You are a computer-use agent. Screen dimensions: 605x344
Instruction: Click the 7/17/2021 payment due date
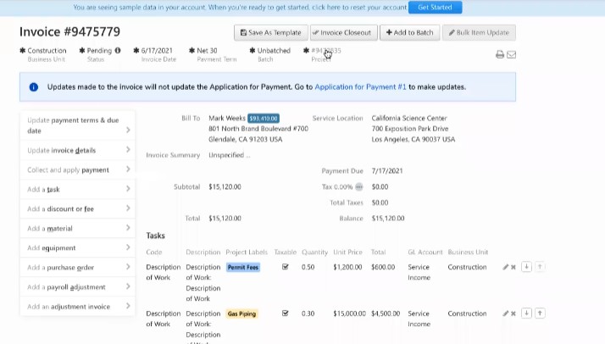tap(387, 171)
